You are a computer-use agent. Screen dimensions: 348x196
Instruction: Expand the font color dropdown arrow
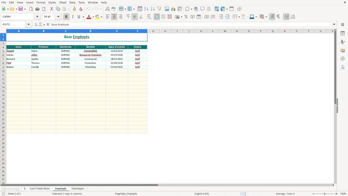93,17
